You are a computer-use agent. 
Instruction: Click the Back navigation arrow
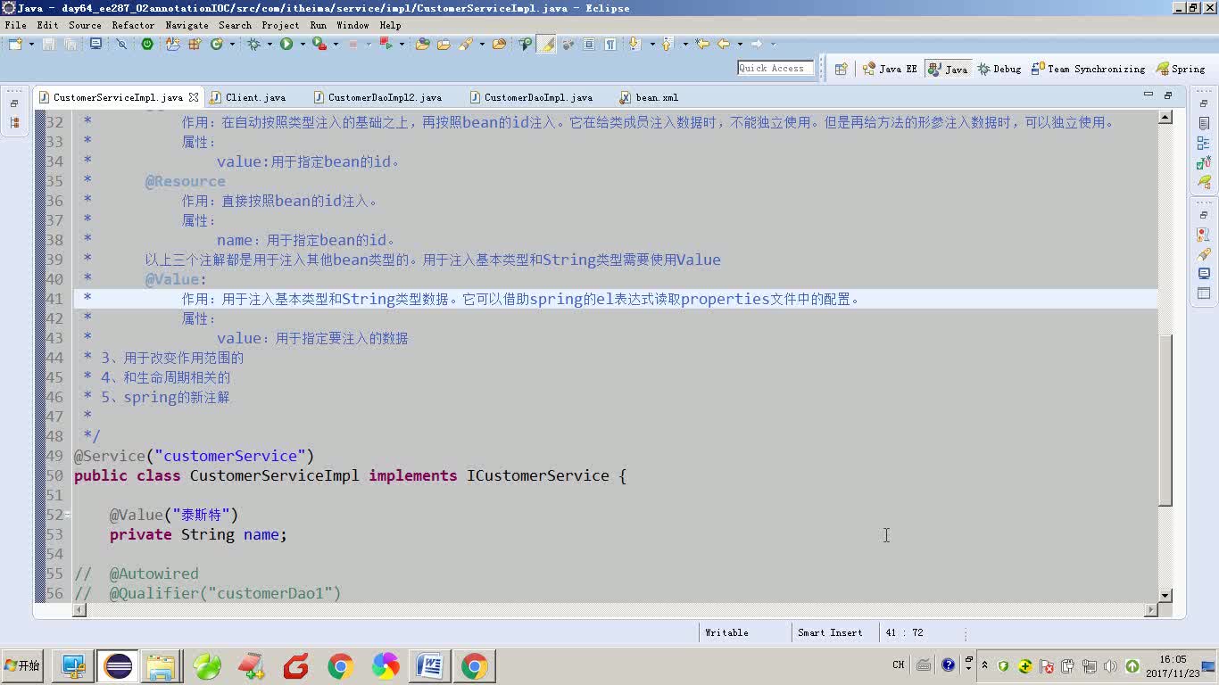pyautogui.click(x=724, y=44)
